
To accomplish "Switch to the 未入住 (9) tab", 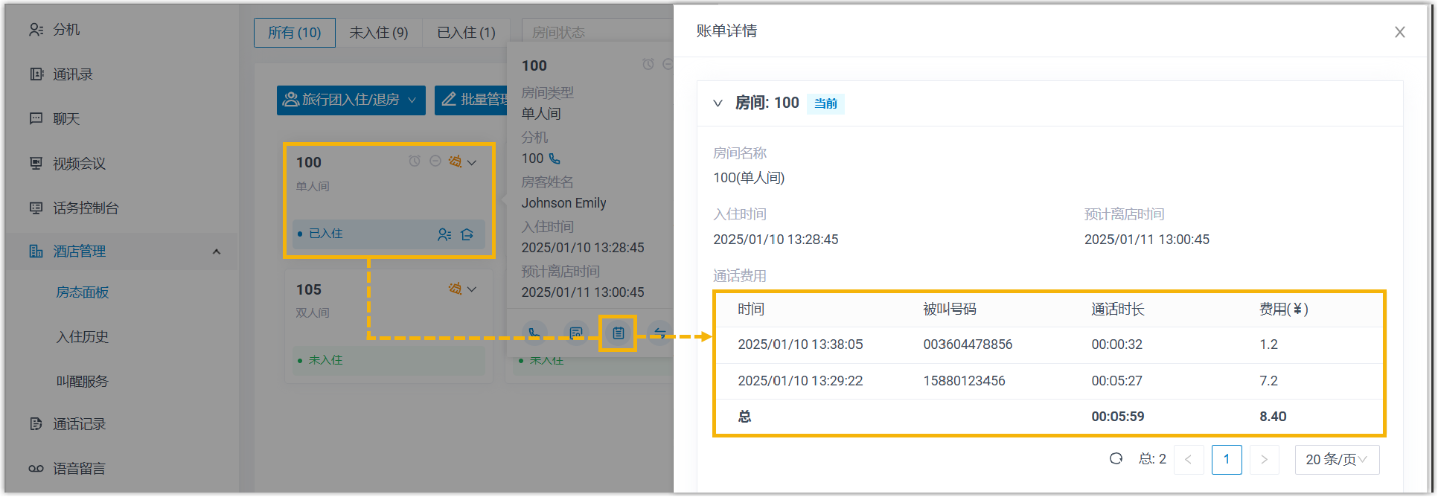I will click(378, 33).
